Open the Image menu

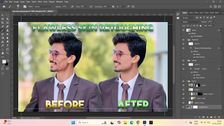click(x=16, y=2)
